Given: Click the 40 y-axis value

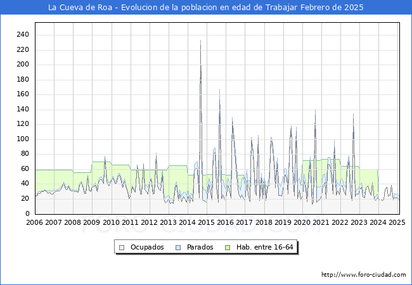Looking at the screenshot, I should click(x=25, y=183).
